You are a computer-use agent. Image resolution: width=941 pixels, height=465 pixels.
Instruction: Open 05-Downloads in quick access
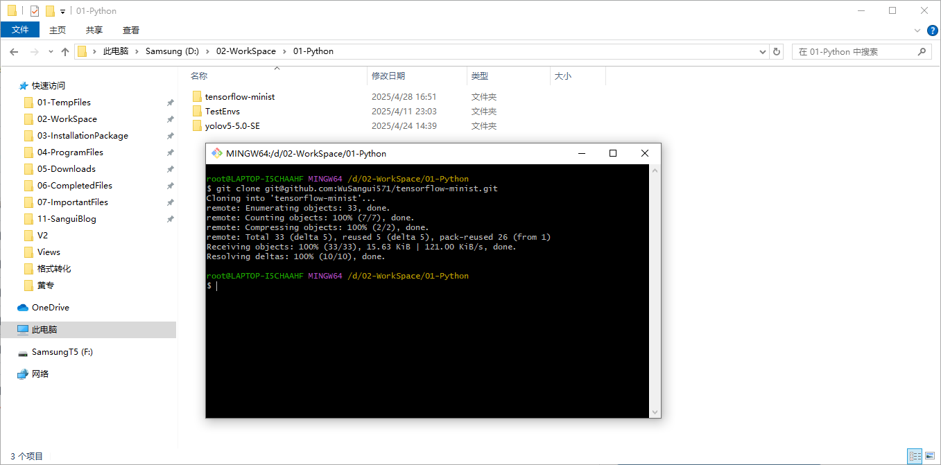[67, 169]
